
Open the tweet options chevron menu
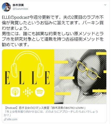point(105,5)
